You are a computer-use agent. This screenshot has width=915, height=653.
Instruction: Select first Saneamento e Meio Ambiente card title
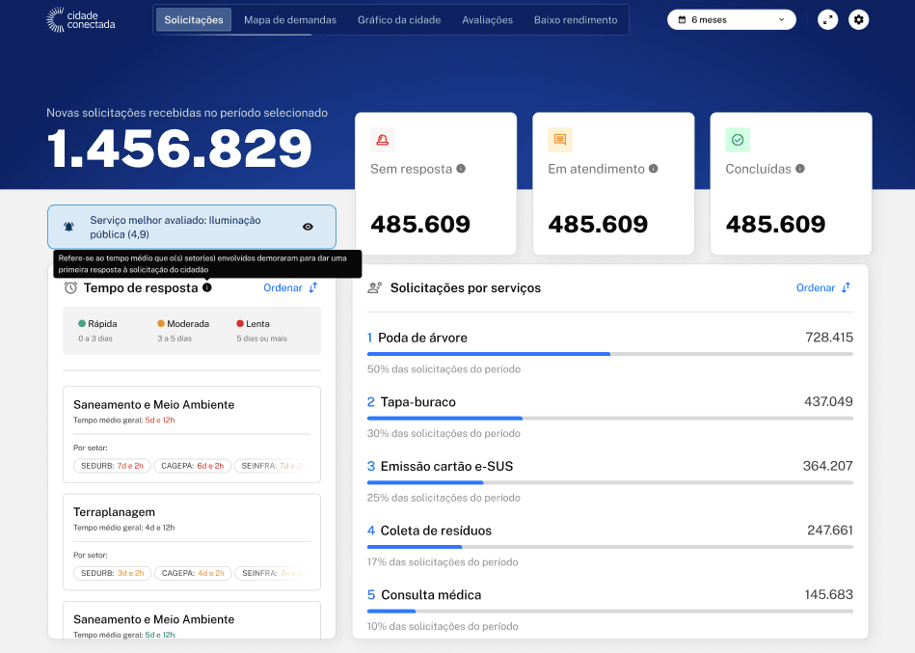point(154,404)
